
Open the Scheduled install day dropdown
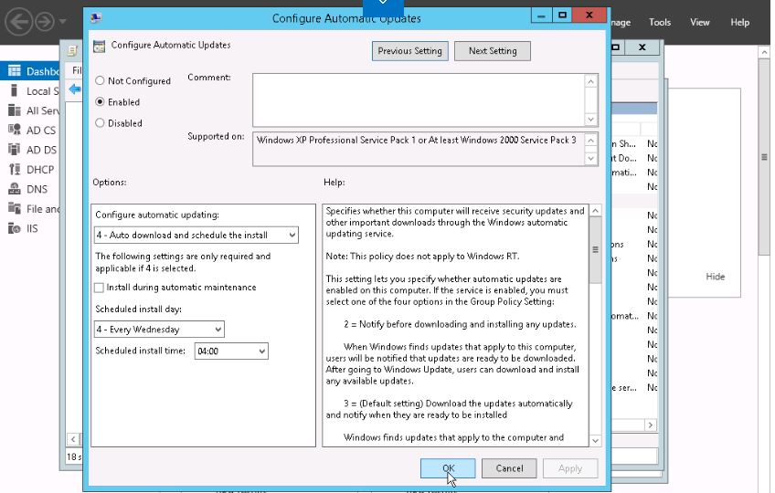(x=159, y=329)
